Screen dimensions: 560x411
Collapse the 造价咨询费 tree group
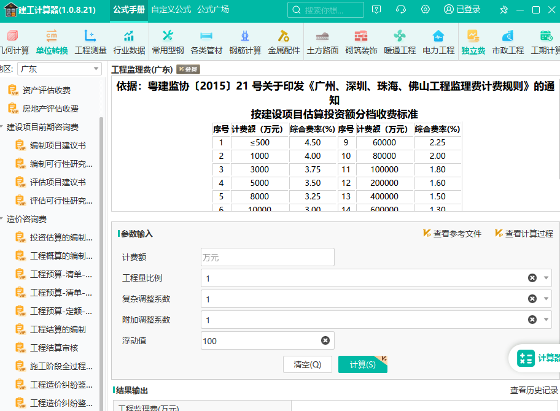[2, 219]
